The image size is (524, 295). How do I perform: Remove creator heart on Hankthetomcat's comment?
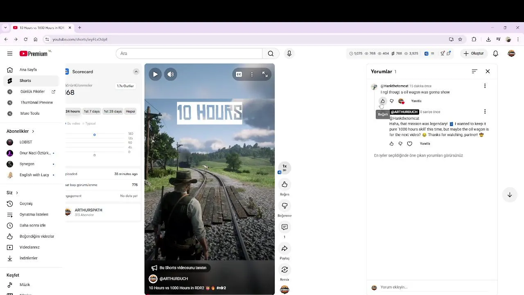tap(401, 101)
